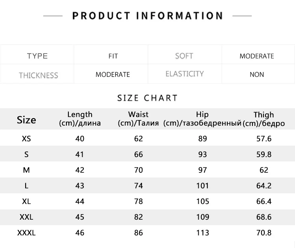Click the FIT value cell
Image resolution: width=295 pixels, height=248 pixels.
(x=113, y=56)
